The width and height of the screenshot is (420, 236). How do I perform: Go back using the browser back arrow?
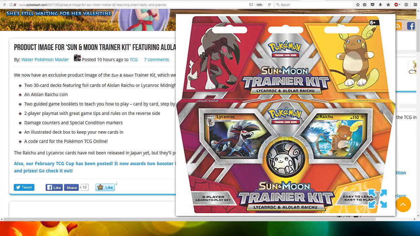[5, 5]
